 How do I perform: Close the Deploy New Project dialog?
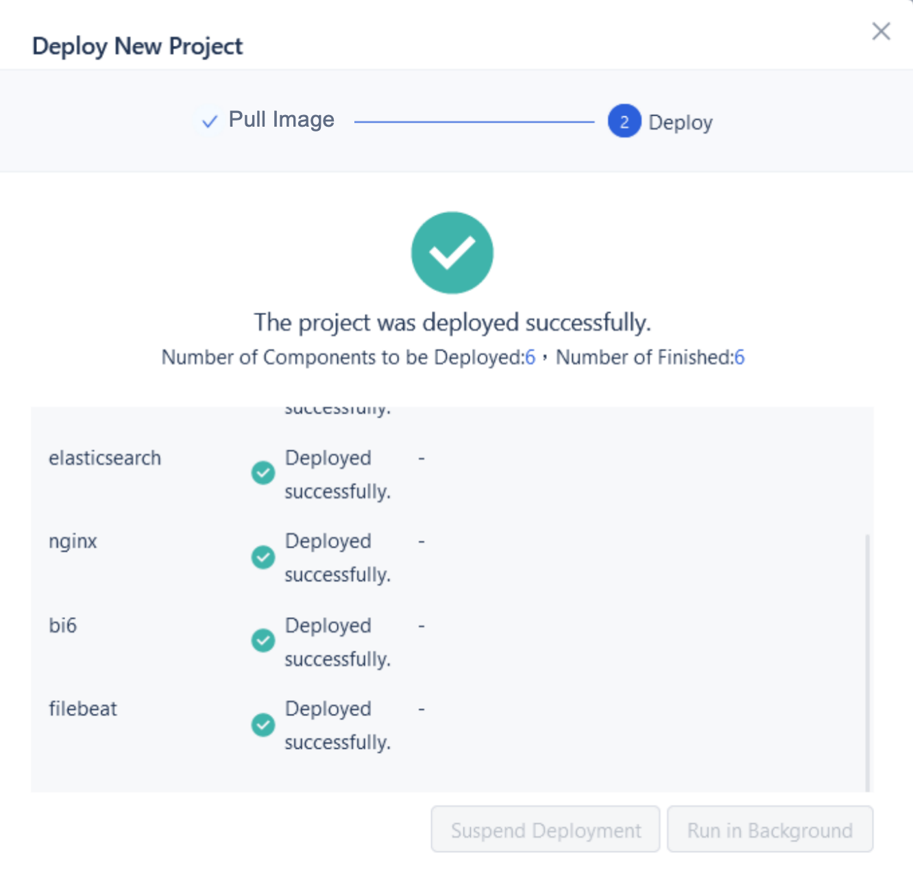click(881, 31)
